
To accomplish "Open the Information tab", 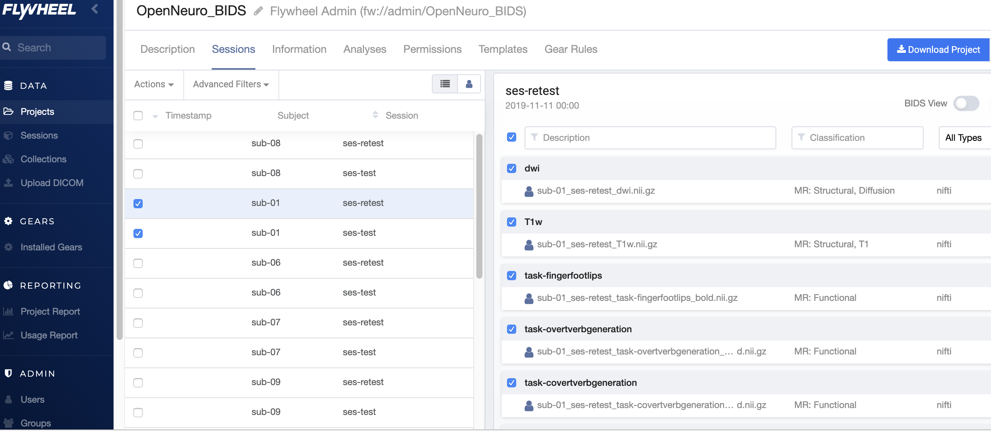I will point(299,49).
